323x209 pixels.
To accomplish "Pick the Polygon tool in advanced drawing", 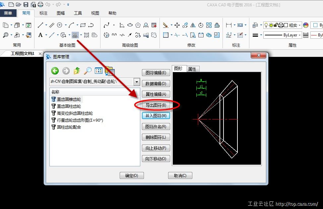I will [138, 25].
